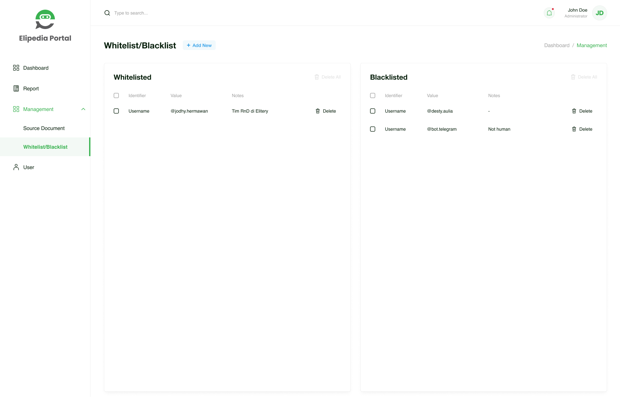620x411 pixels.
Task: Click the Management breadcrumb link
Action: click(592, 45)
